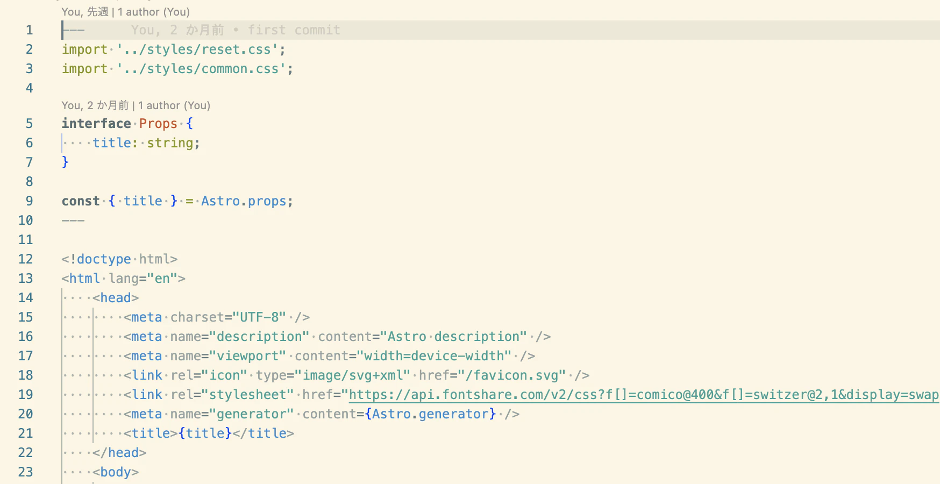Click {Astro.generator} expression on line 20

(x=430, y=414)
